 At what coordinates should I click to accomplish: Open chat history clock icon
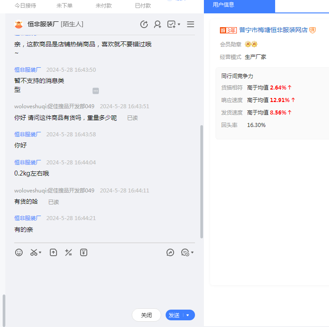144,25
